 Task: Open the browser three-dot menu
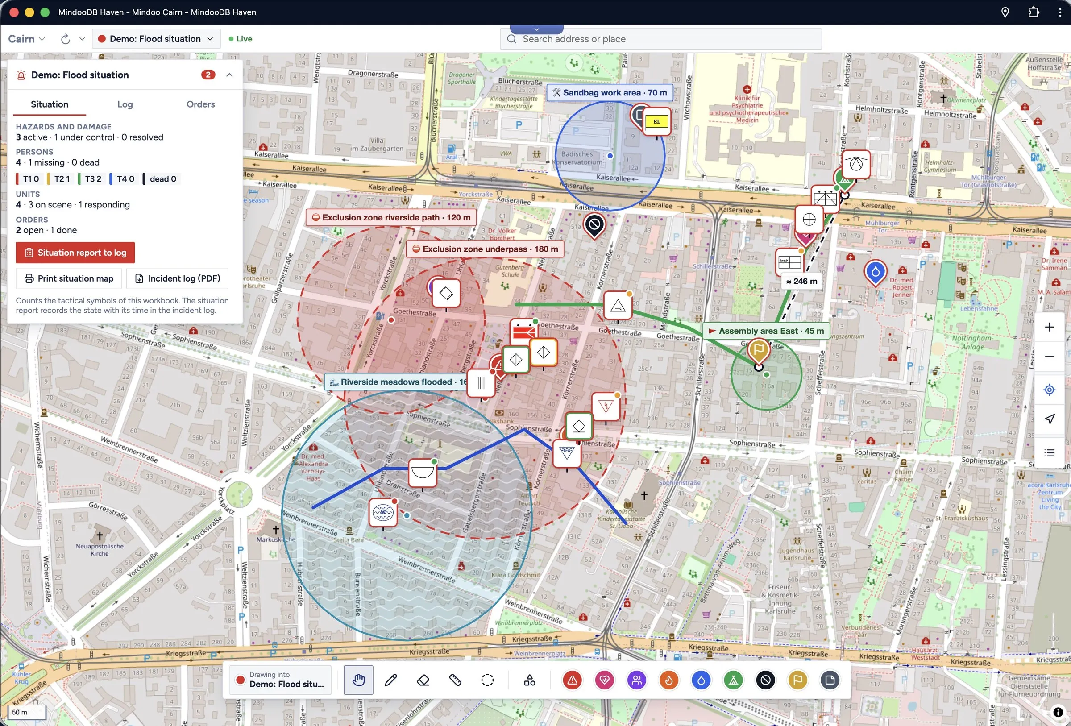pos(1060,12)
